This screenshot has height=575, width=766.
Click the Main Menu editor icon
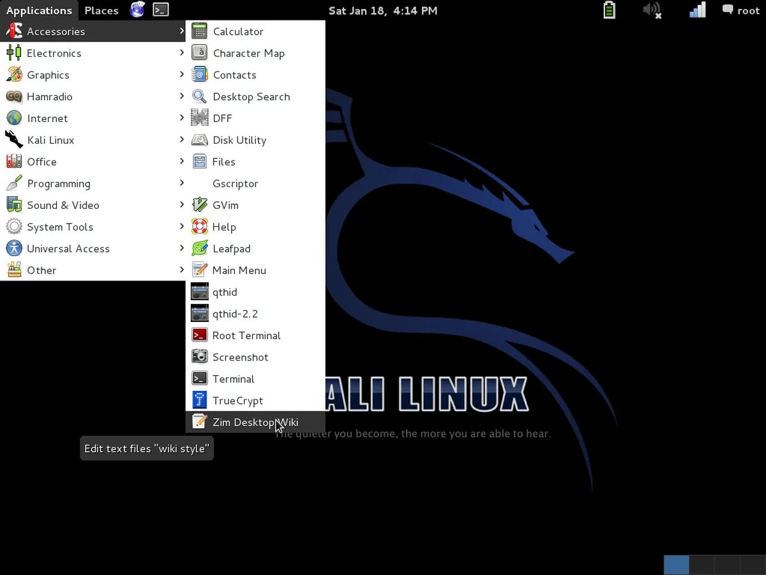pyautogui.click(x=200, y=270)
